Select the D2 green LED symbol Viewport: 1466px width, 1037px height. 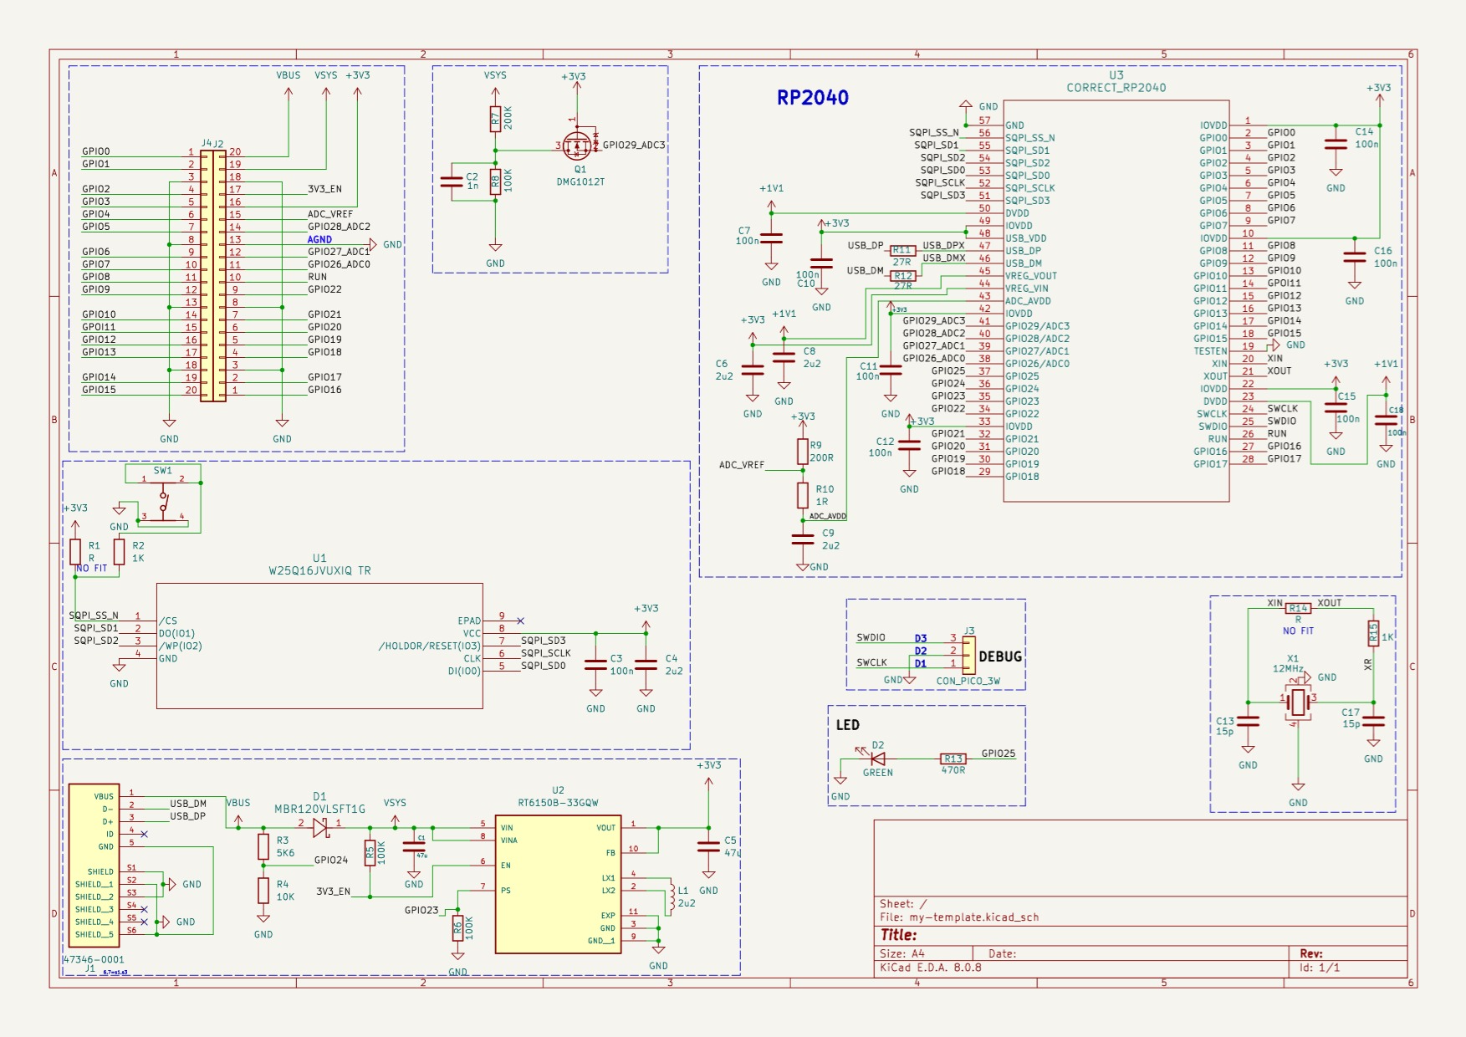tap(876, 759)
